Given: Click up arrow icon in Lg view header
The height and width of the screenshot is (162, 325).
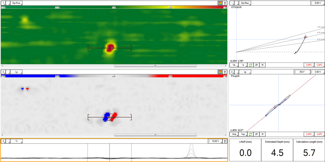Looking at the screenshot, I should (x=225, y=72).
